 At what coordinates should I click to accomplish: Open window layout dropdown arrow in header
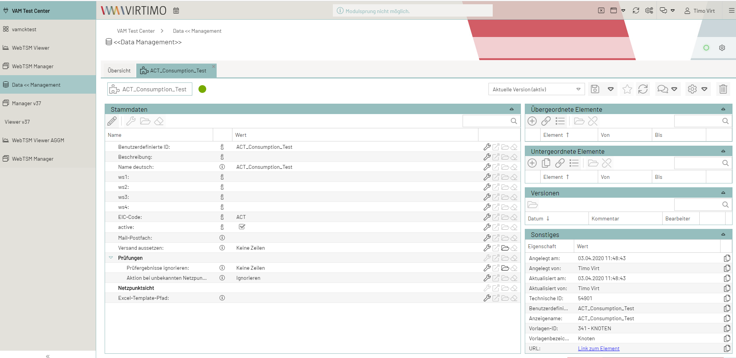(x=623, y=11)
